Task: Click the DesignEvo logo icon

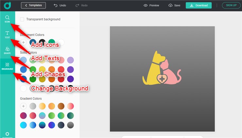Action: pyautogui.click(x=7, y=5)
